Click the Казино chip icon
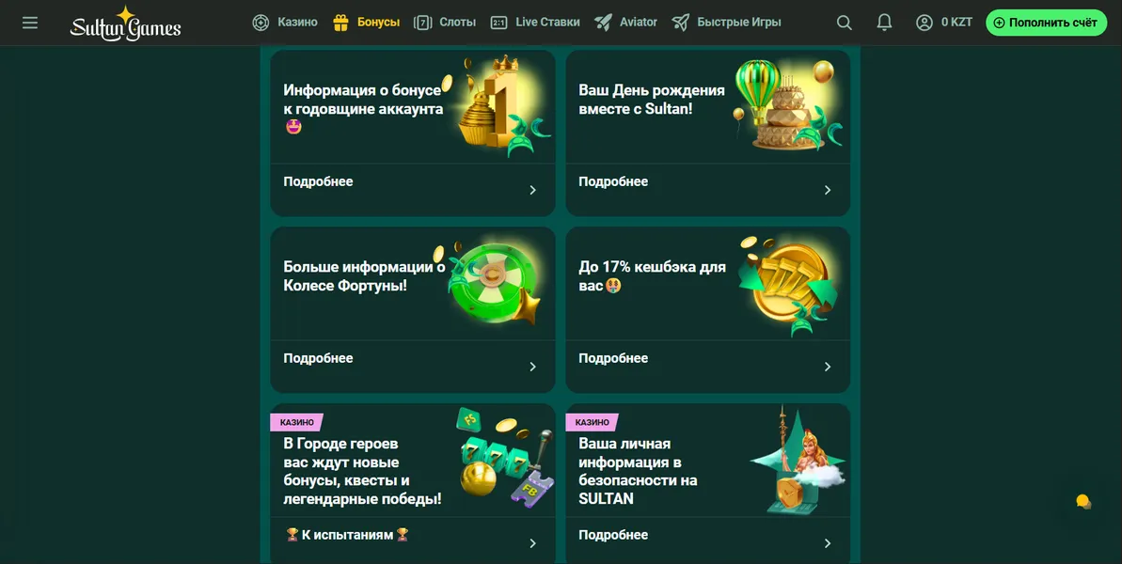 click(261, 23)
